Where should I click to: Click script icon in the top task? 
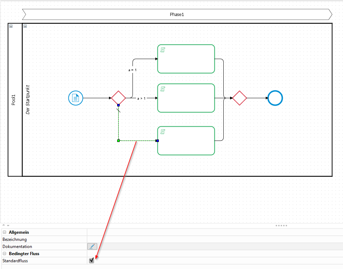point(162,50)
